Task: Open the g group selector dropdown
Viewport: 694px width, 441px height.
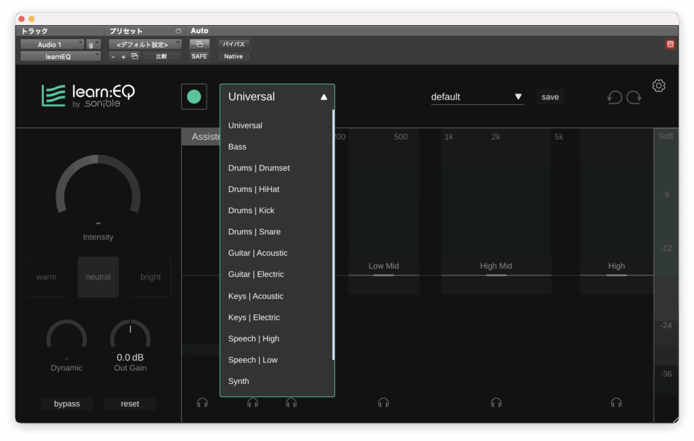Action: (x=94, y=44)
